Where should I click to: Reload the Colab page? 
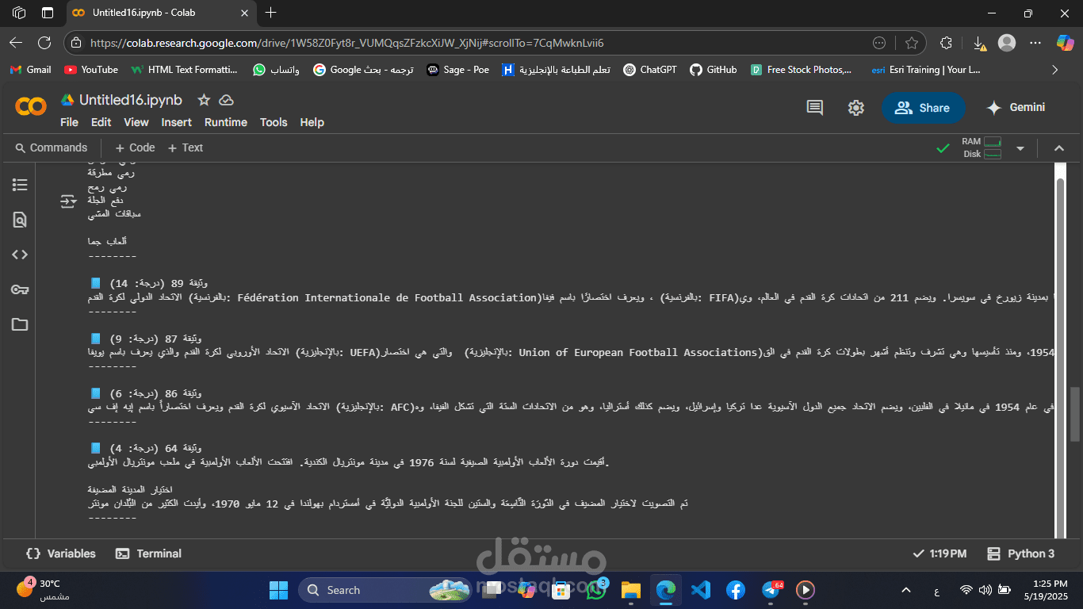click(x=44, y=43)
